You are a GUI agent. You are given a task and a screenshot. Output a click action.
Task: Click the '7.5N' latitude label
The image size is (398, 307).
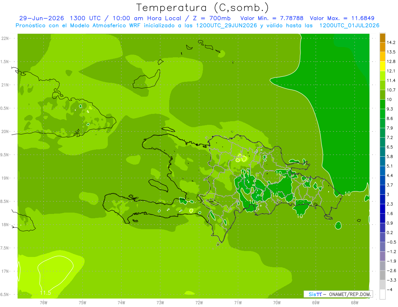click(5, 248)
